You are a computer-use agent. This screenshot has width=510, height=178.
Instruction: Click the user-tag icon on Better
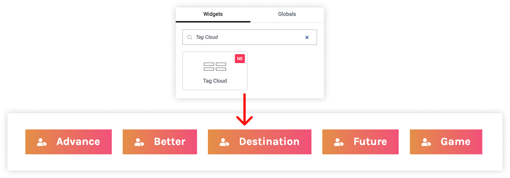(139, 142)
